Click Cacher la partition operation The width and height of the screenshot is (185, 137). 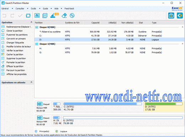click(x=12, y=54)
